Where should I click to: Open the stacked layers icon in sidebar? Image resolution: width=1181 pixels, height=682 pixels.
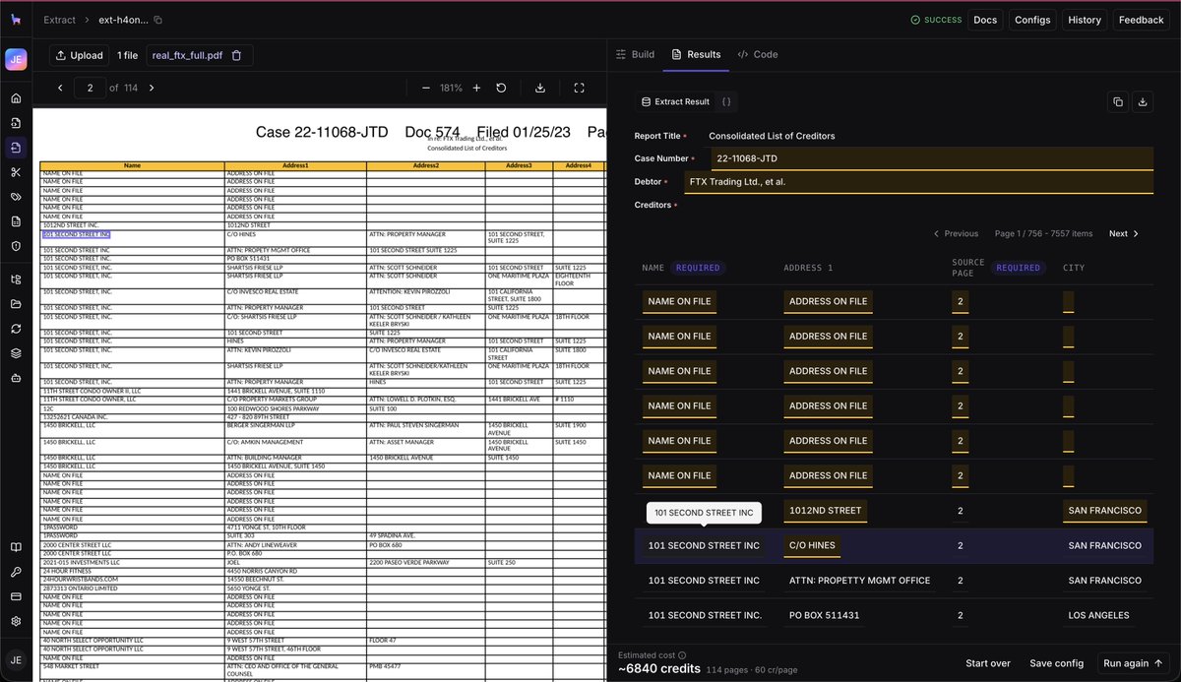(x=16, y=353)
